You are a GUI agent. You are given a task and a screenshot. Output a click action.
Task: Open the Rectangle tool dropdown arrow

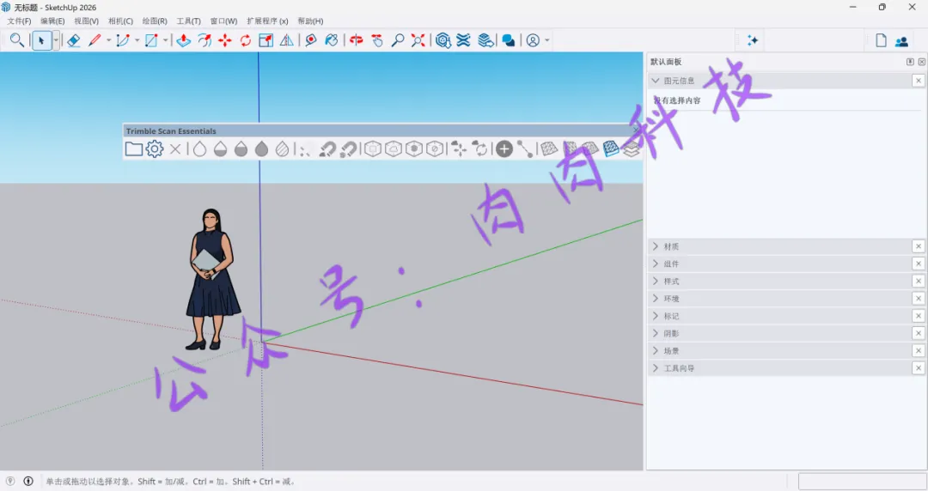point(165,40)
